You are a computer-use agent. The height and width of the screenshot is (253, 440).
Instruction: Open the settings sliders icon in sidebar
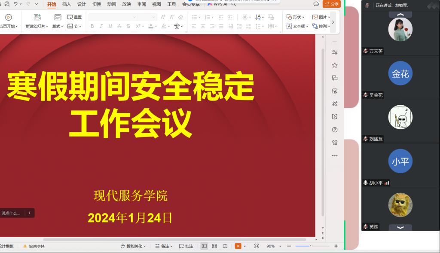coord(335,52)
